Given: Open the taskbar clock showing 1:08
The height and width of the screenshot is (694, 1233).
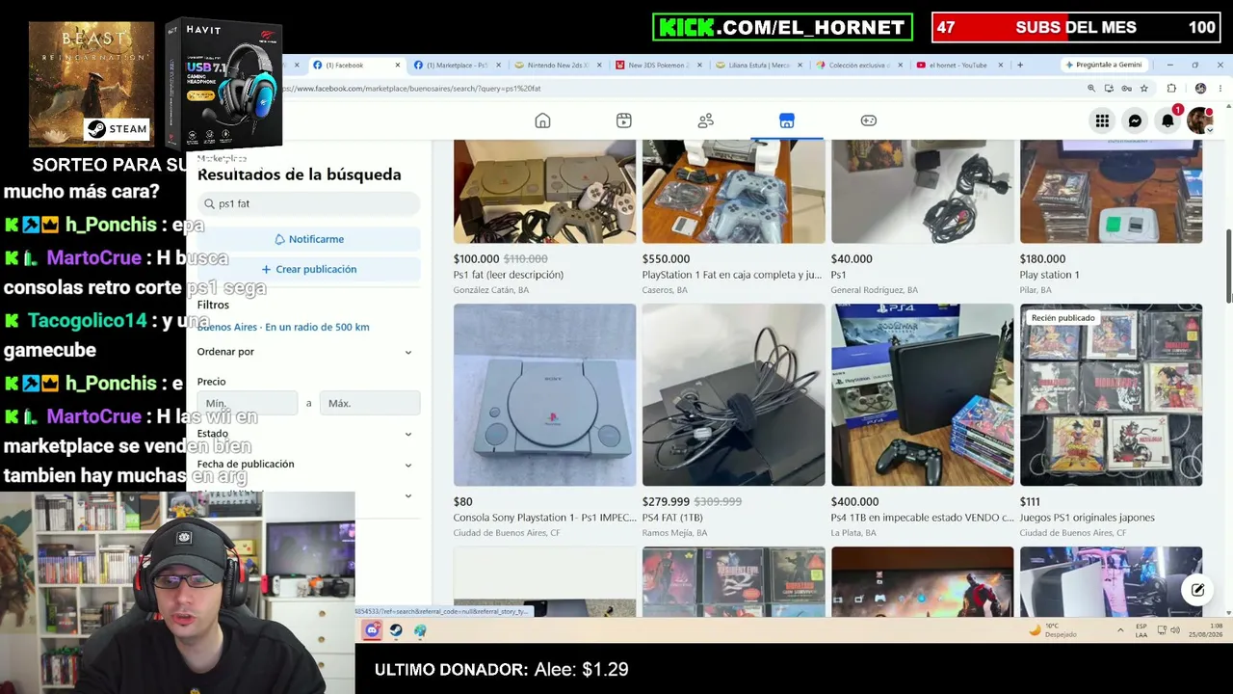Looking at the screenshot, I should pyautogui.click(x=1204, y=630).
